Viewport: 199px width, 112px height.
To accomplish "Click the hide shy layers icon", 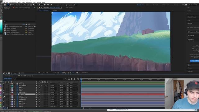I will [69, 79].
